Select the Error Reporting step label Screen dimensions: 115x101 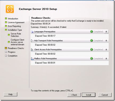tap(14, 26)
